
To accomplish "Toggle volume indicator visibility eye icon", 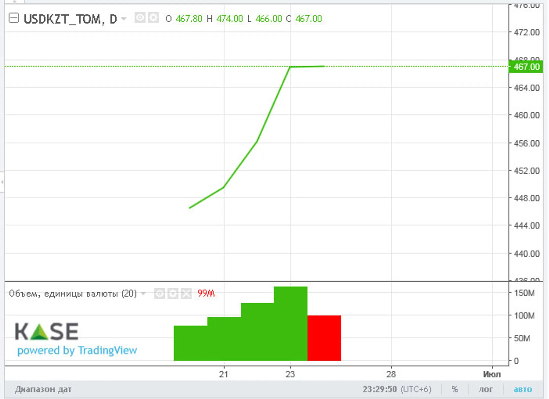I will point(159,294).
